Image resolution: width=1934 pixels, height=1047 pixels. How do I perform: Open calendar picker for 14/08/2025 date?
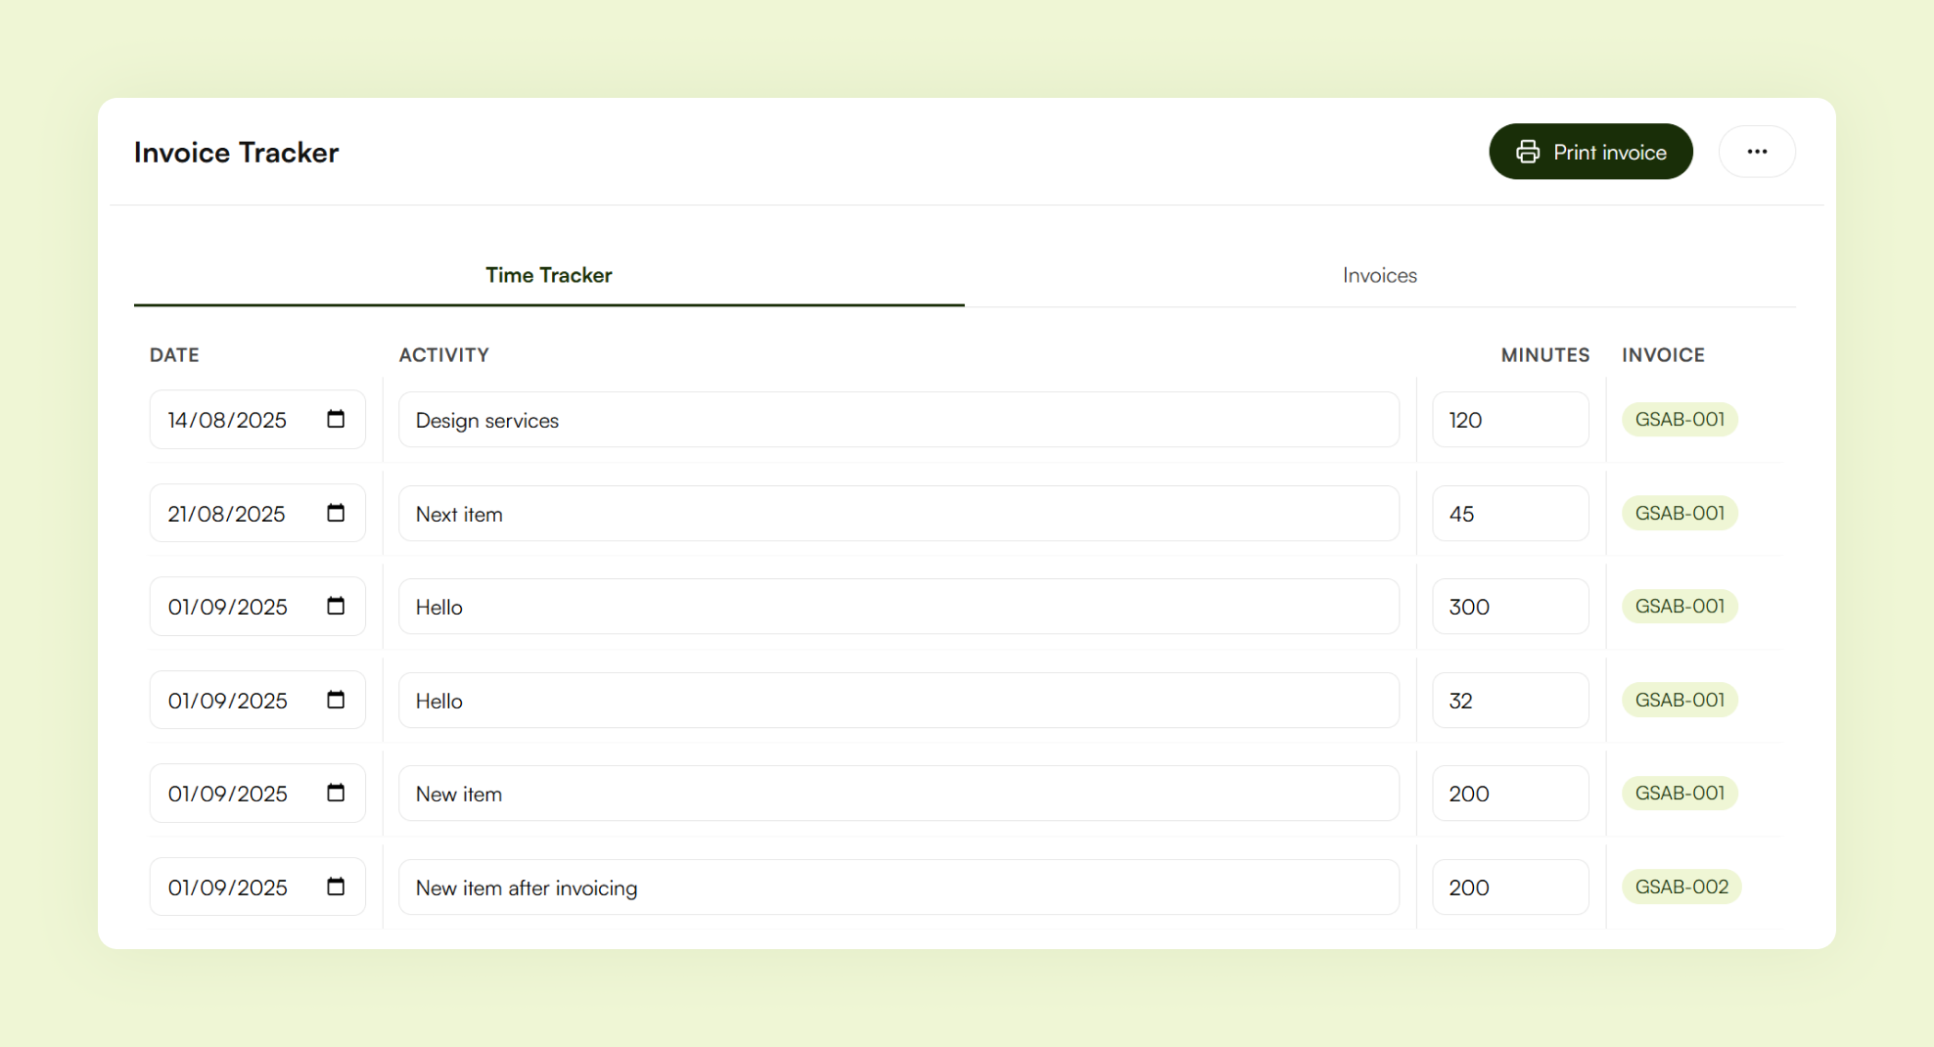[336, 419]
